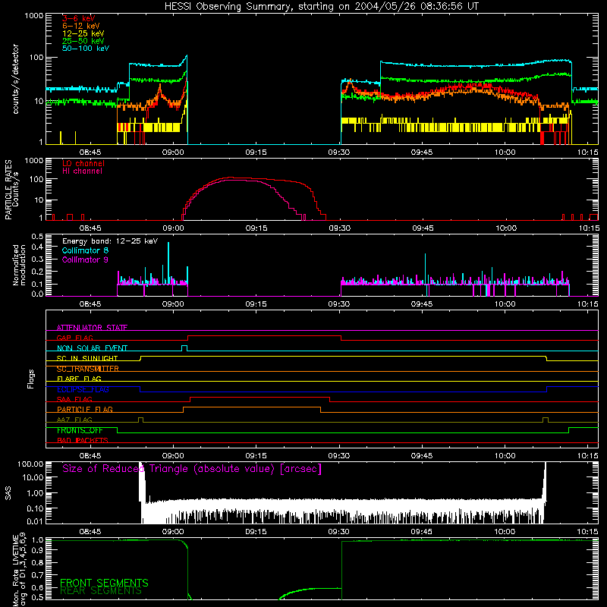Click the Normalized modulation axis label

[20, 265]
